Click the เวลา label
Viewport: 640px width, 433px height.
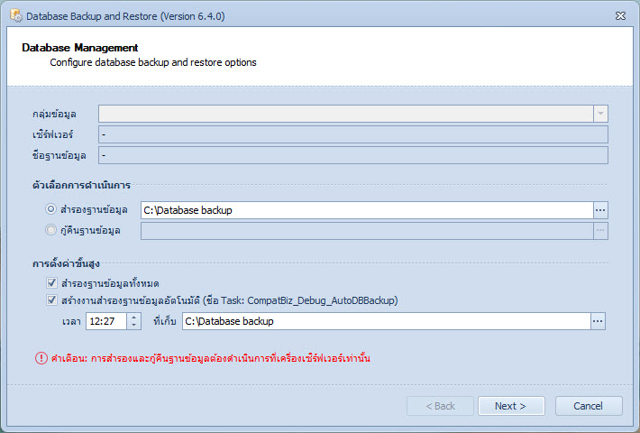coord(71,321)
